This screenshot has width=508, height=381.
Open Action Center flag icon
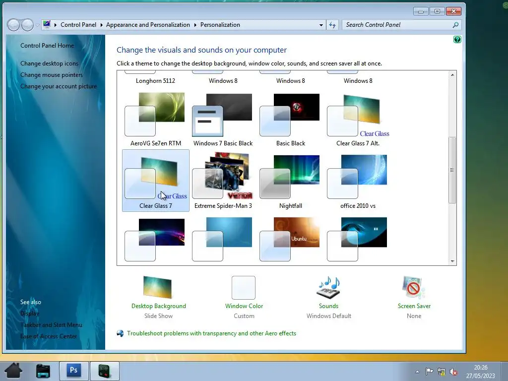[430, 371]
